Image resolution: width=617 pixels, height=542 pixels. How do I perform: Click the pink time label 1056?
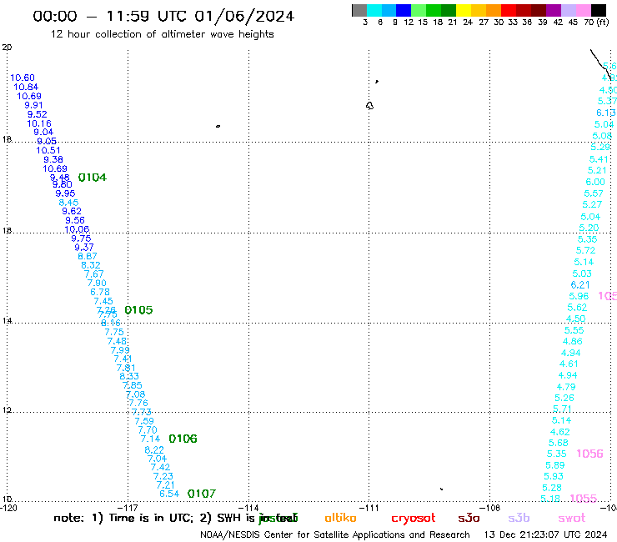click(x=589, y=454)
